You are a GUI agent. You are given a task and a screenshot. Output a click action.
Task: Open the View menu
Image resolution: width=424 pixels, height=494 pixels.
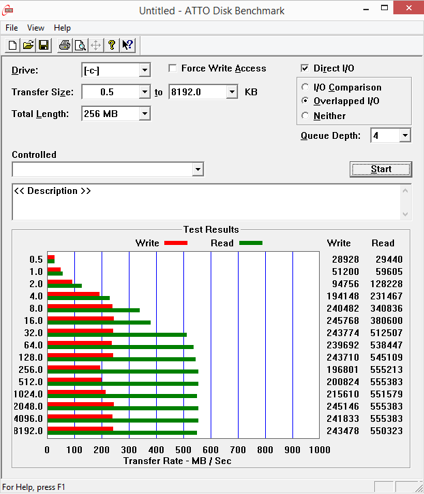click(35, 28)
